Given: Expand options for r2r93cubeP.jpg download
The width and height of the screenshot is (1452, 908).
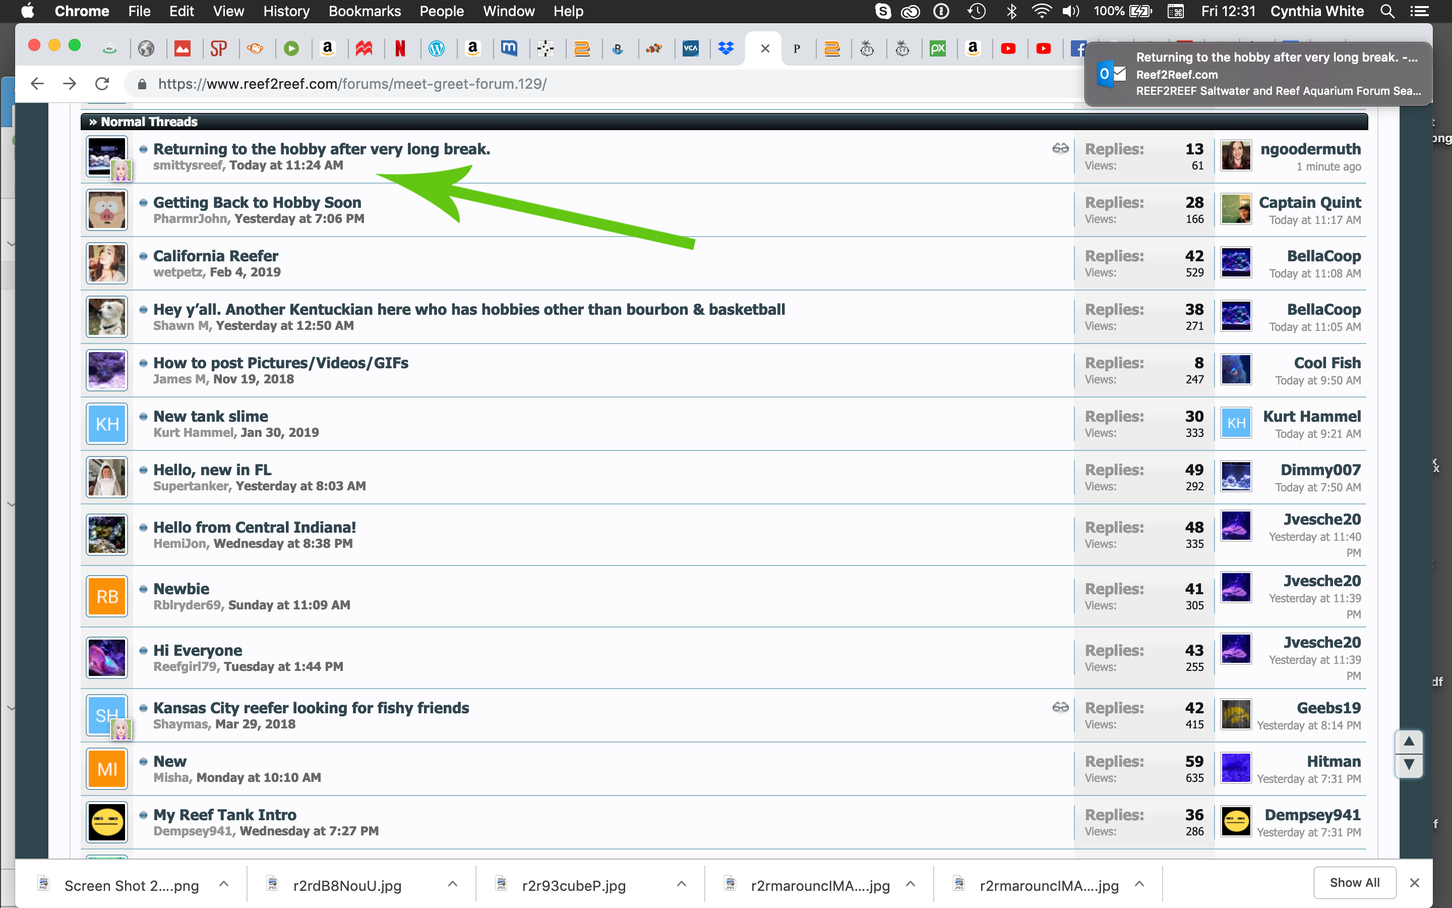Looking at the screenshot, I should (x=682, y=885).
